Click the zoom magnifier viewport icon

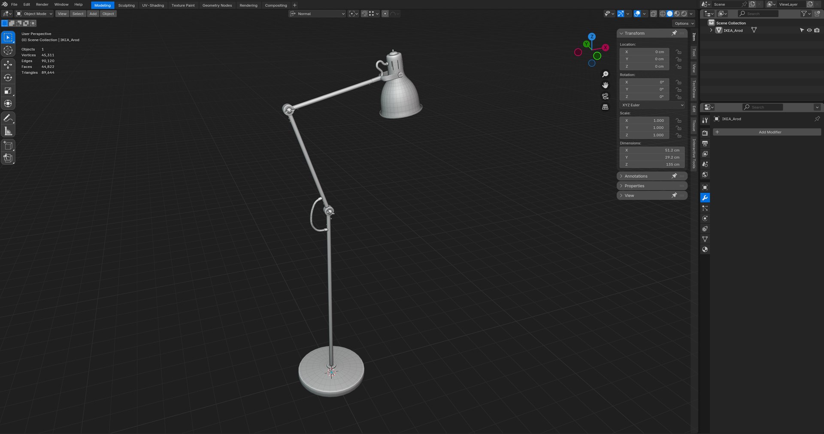pos(605,75)
